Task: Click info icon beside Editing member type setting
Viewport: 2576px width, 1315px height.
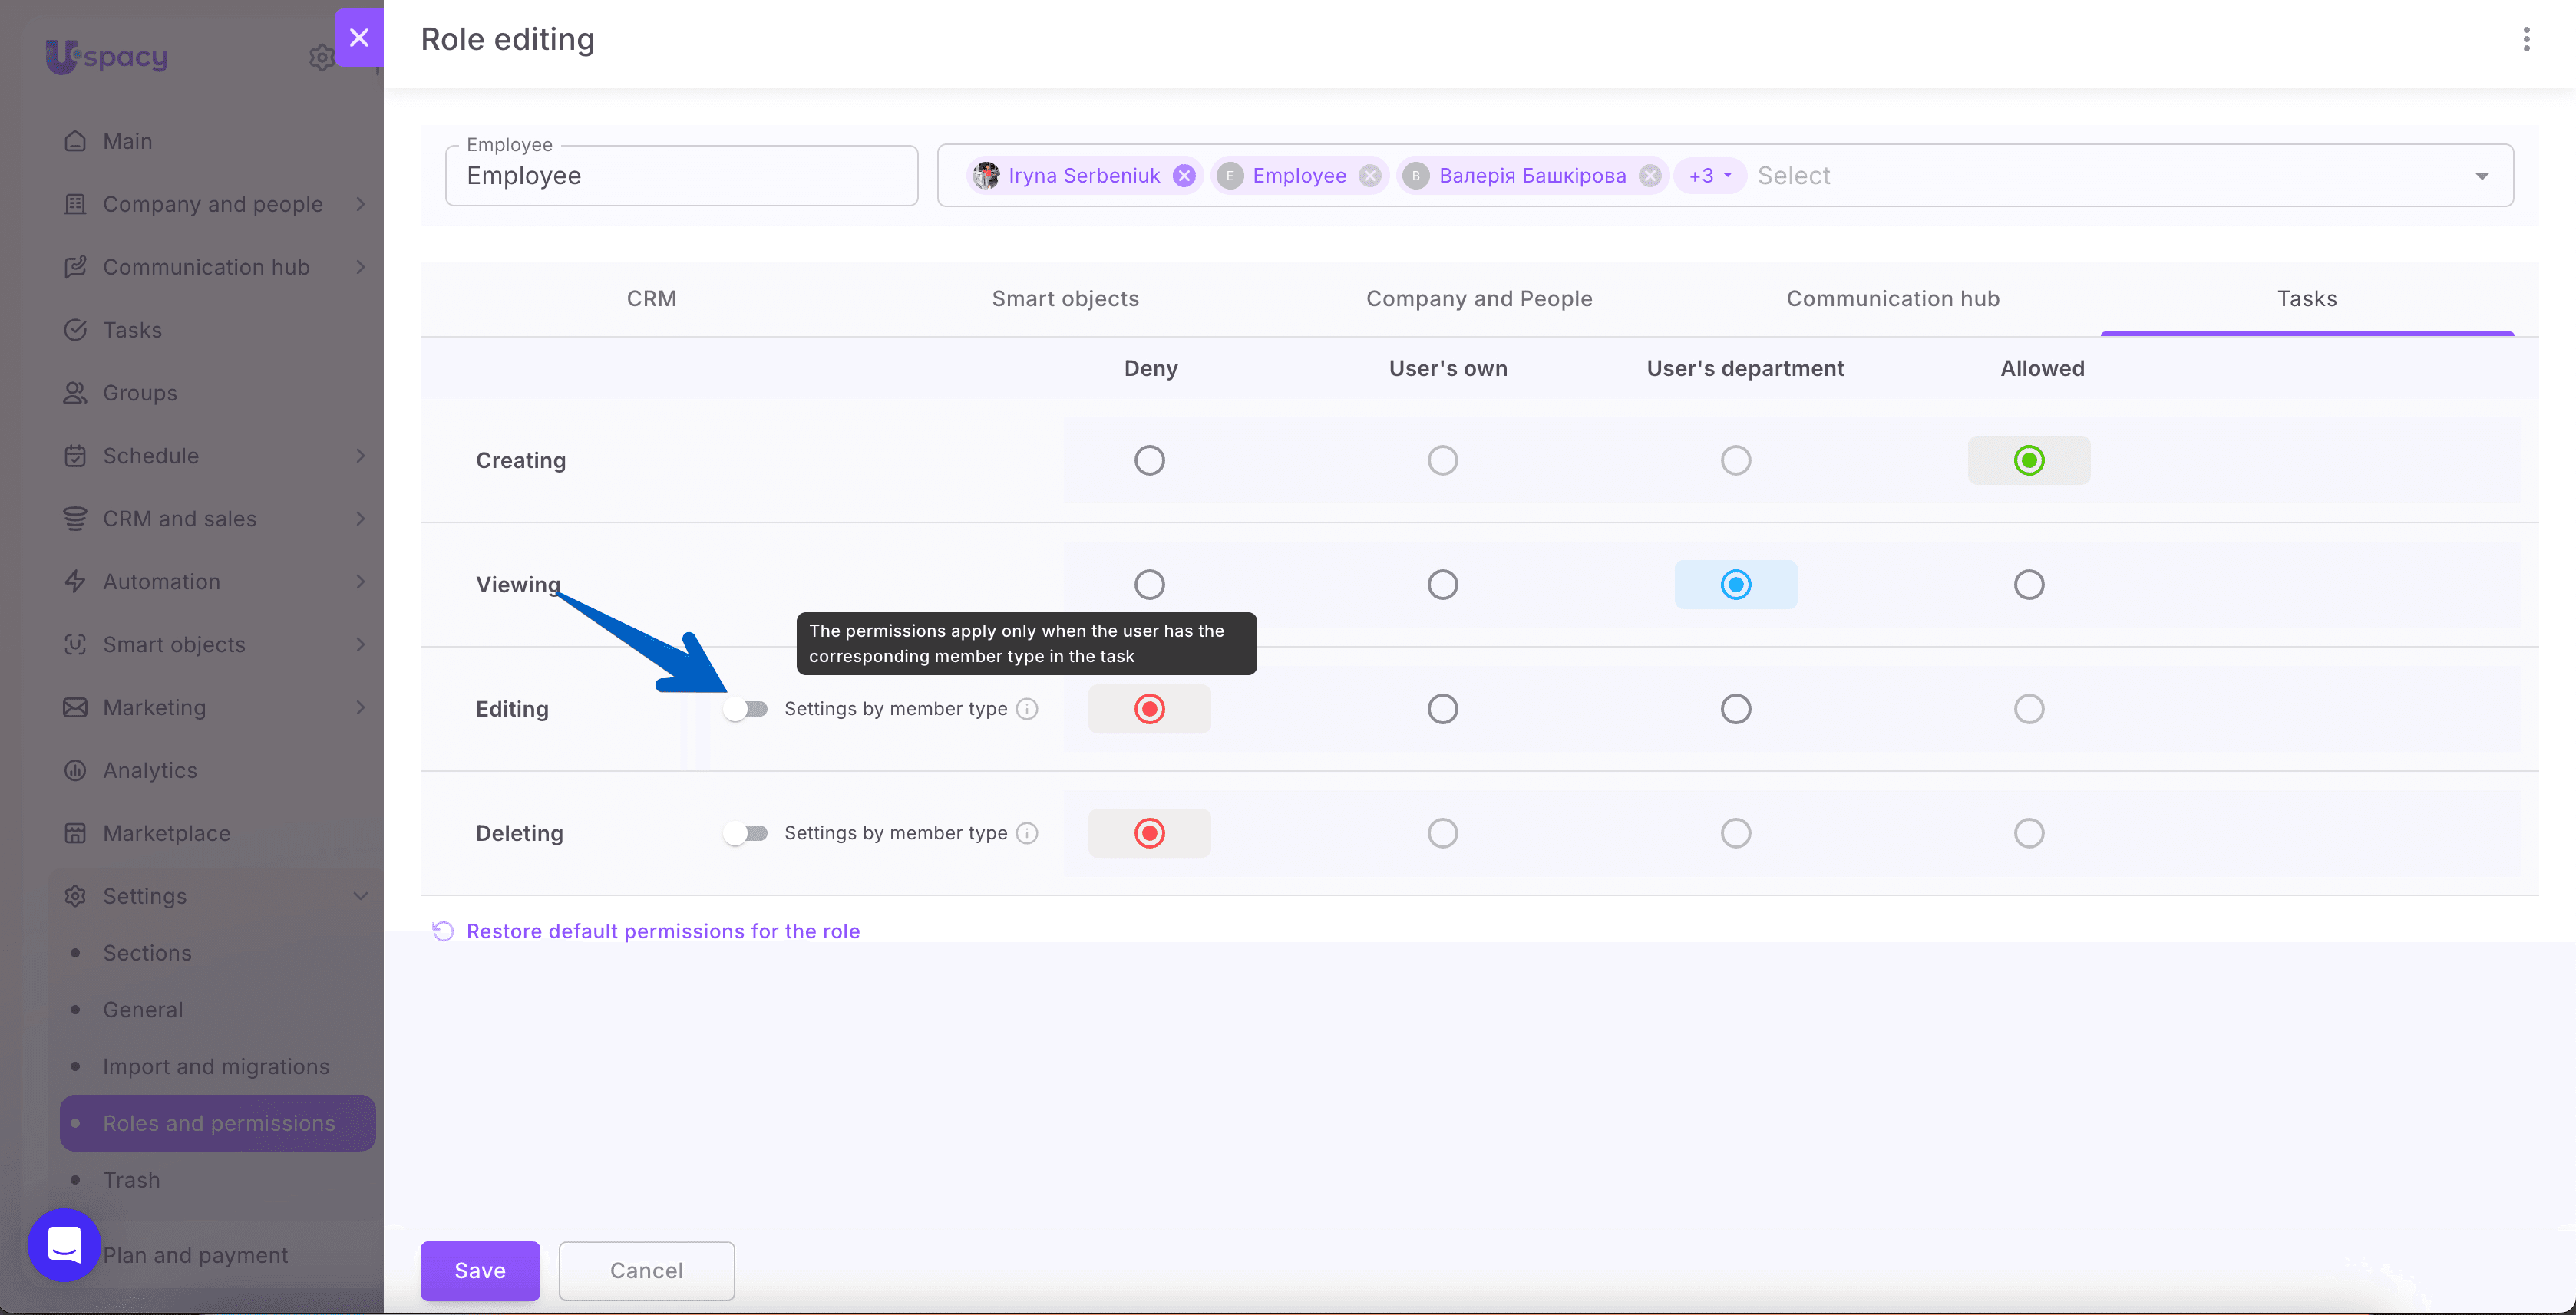Action: pos(1027,708)
